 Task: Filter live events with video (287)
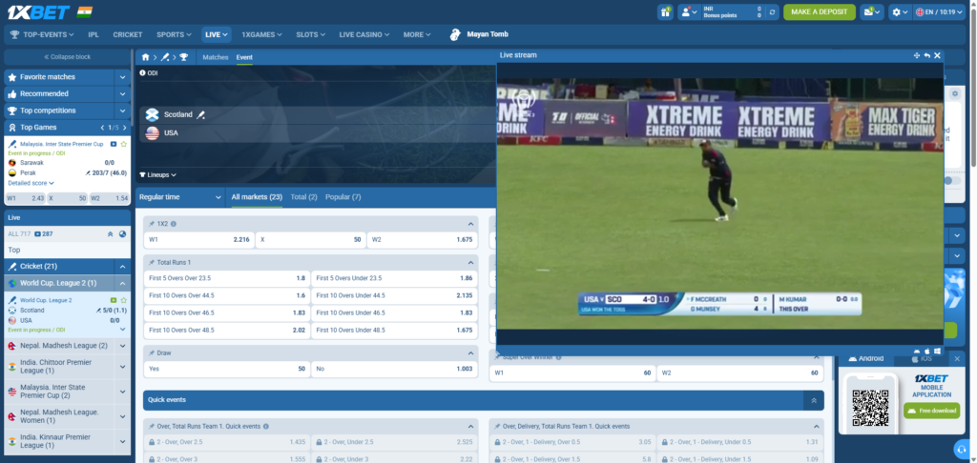pos(44,234)
